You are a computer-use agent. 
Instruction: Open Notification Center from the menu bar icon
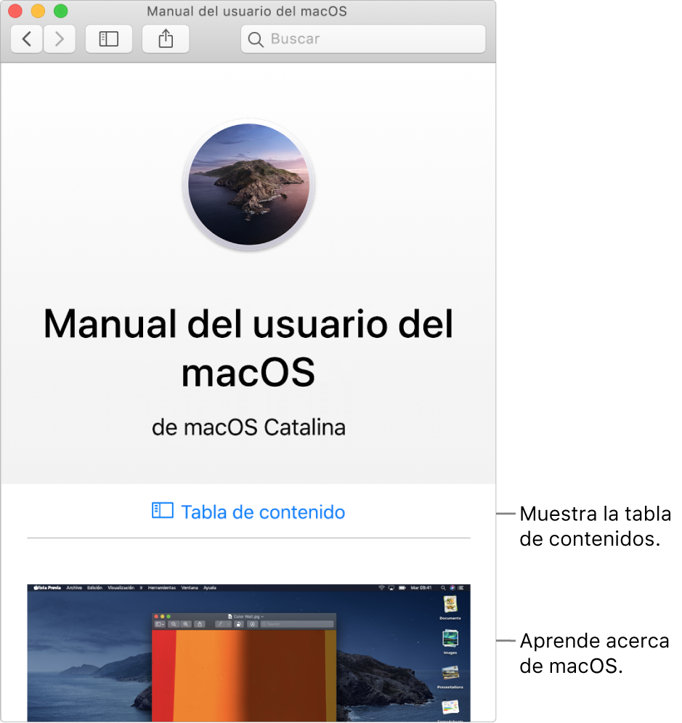point(460,588)
